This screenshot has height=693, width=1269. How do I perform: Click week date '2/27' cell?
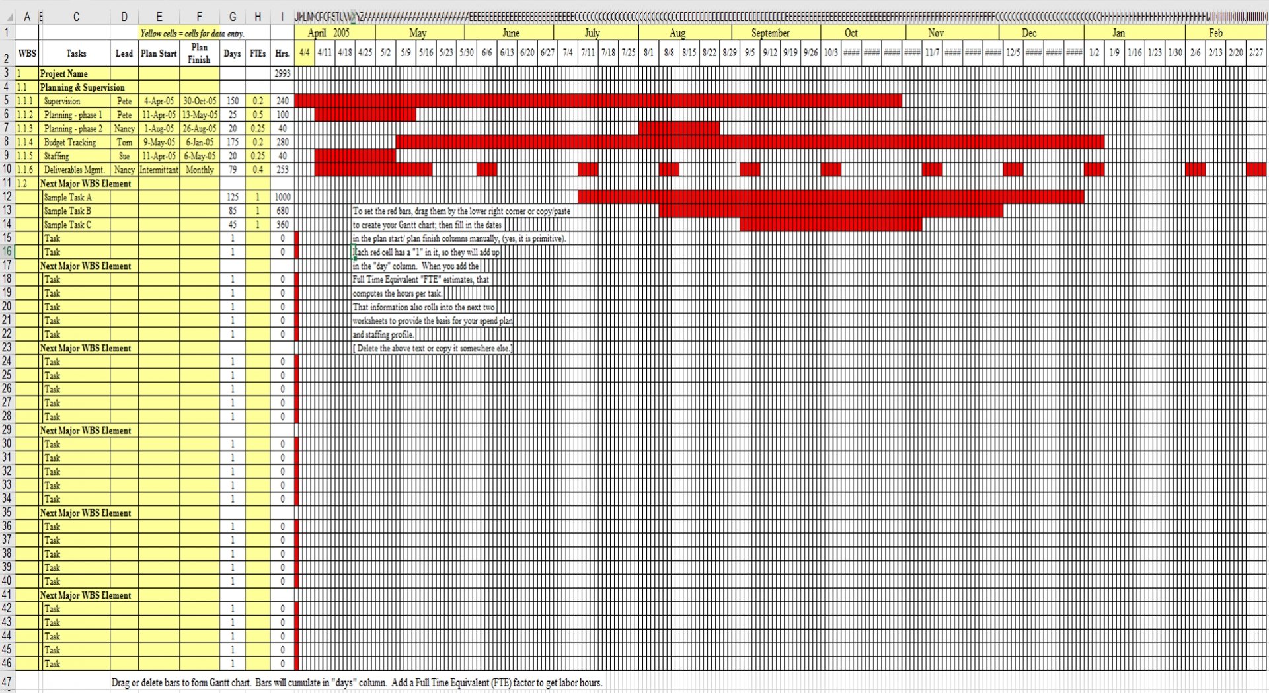pos(1256,53)
